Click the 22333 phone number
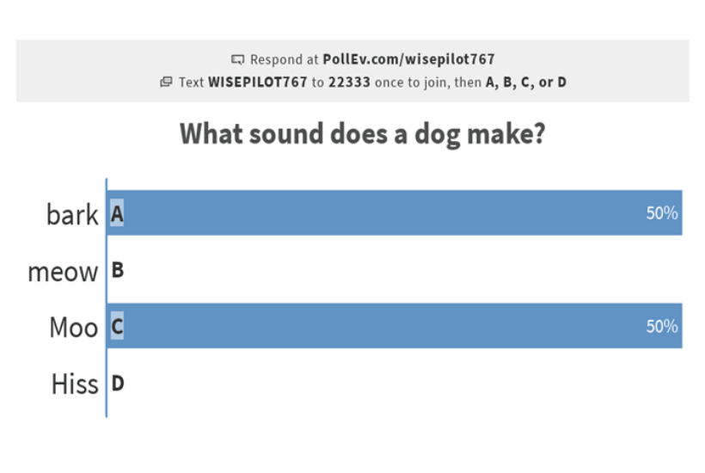 (349, 83)
